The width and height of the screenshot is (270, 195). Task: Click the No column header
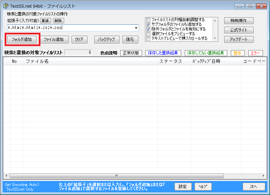click(x=17, y=61)
